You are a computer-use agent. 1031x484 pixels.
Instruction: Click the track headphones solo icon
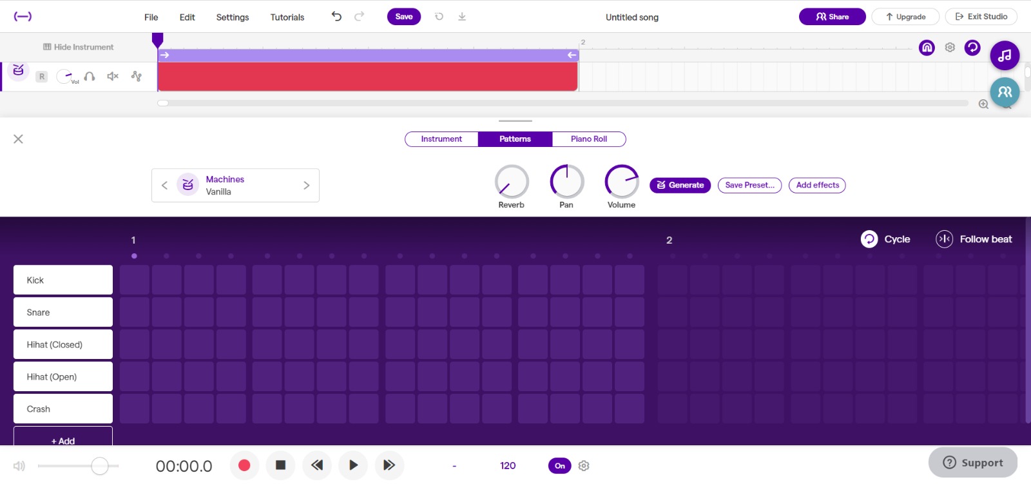point(90,76)
